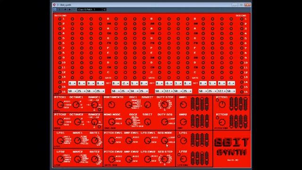302x170 pixels.
Task: Click the PITCH ENV1 knob
Action: pyautogui.click(x=111, y=141)
